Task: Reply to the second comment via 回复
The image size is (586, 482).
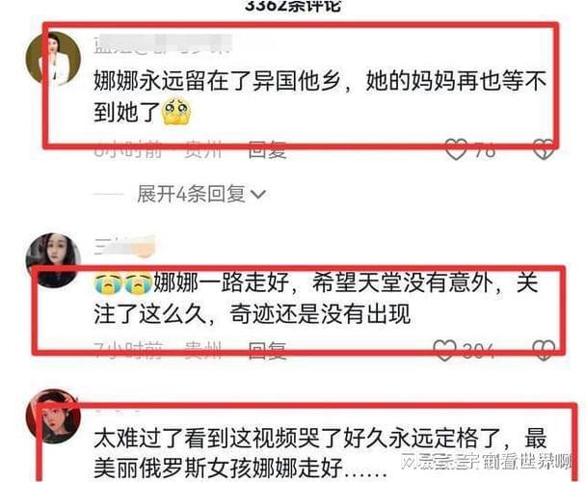Action: coord(268,351)
